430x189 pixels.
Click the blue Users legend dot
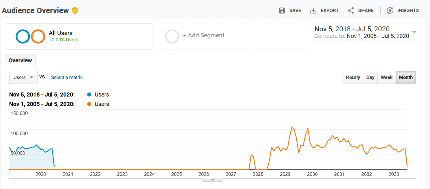click(x=89, y=95)
